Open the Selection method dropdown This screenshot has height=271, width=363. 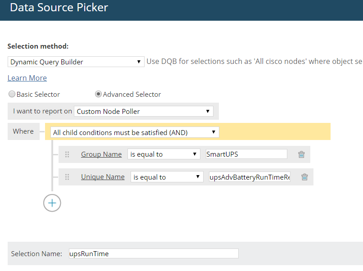coord(76,62)
